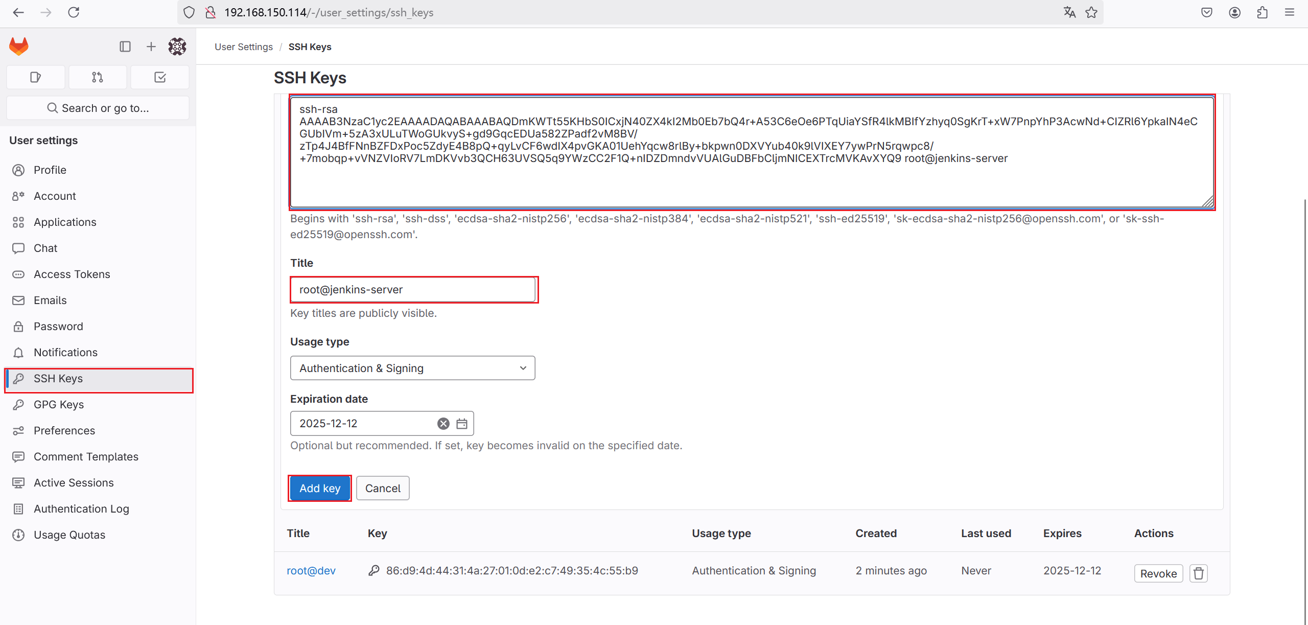This screenshot has width=1308, height=625.
Task: Open Authentication Log page
Action: tap(98, 508)
